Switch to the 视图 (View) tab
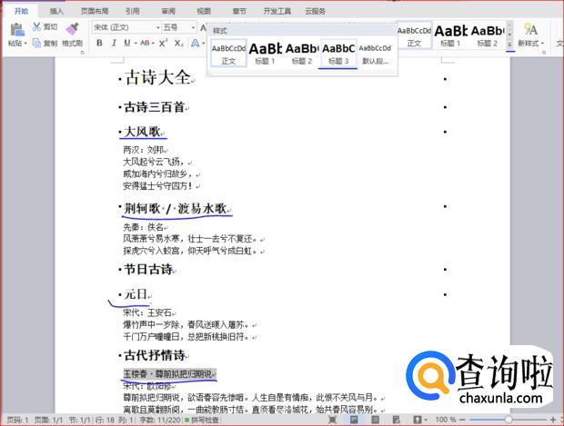 [x=204, y=11]
